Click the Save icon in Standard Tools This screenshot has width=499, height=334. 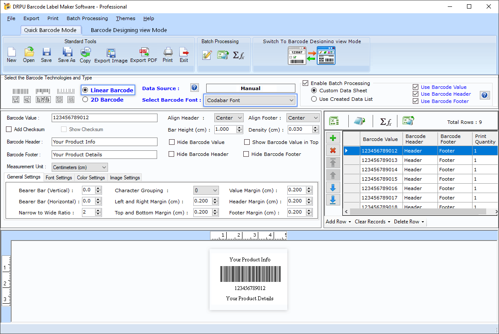pos(47,55)
